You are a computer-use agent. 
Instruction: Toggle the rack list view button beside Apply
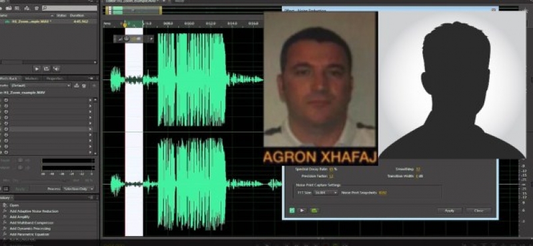[x=6, y=189]
